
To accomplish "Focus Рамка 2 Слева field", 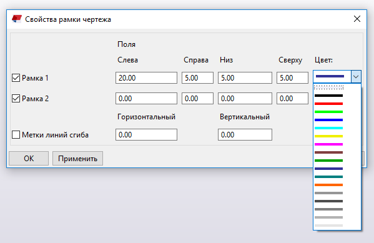I will [x=146, y=98].
